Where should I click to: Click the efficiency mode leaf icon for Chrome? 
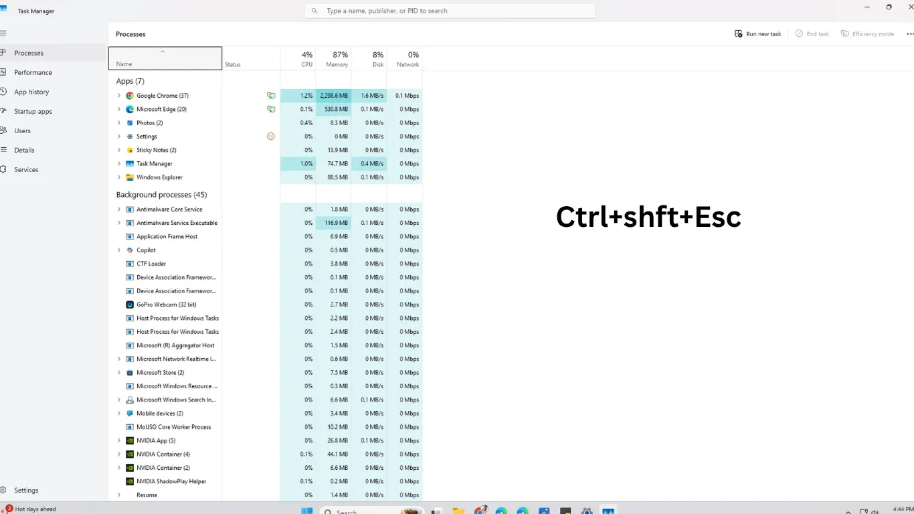271,96
